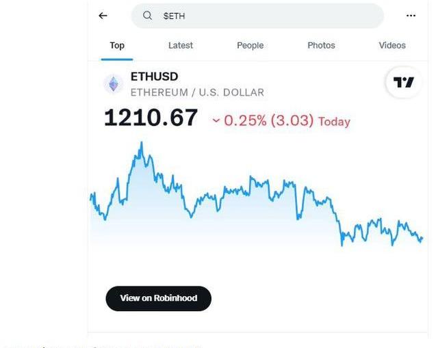Screen dimensions: 438x348
Task: Switch to the Latest tab
Action: click(181, 46)
